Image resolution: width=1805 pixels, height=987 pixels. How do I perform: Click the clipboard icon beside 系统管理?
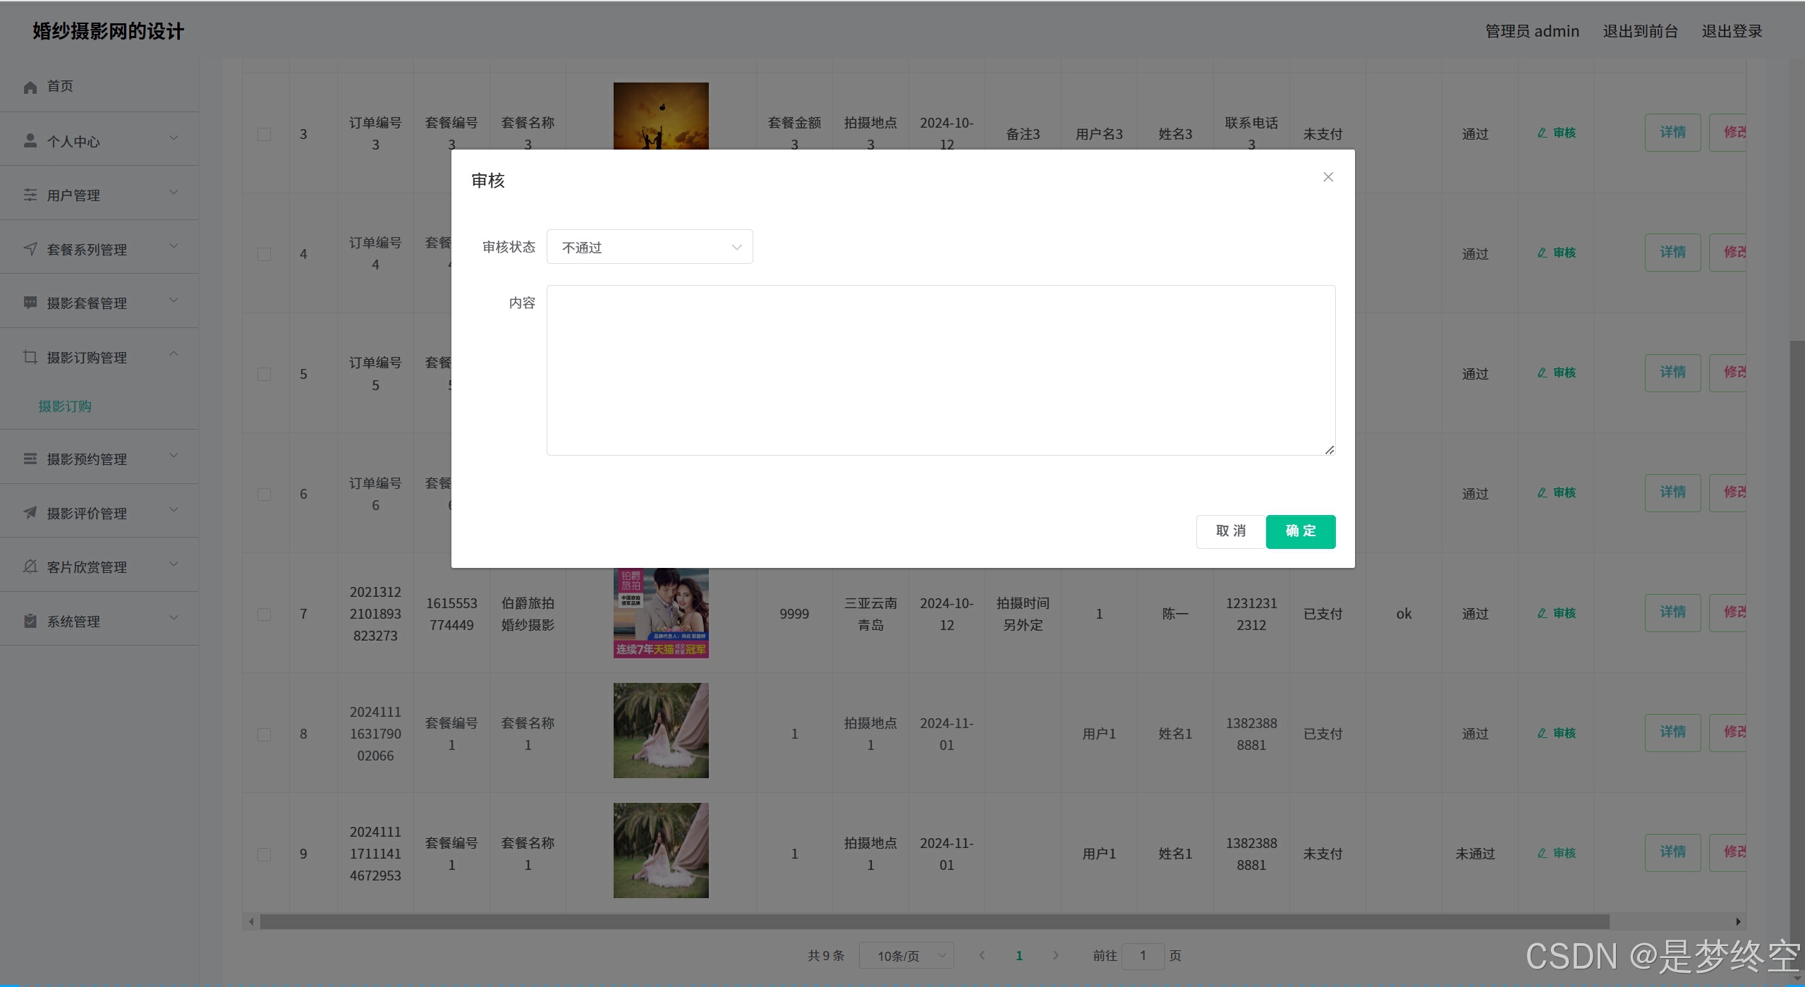(x=30, y=621)
